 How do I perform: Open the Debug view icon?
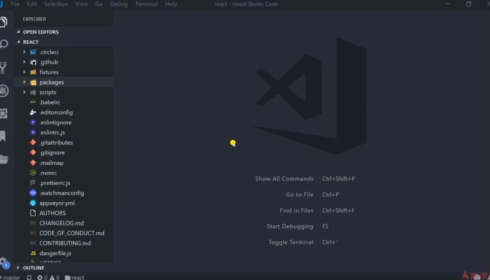[x=4, y=90]
